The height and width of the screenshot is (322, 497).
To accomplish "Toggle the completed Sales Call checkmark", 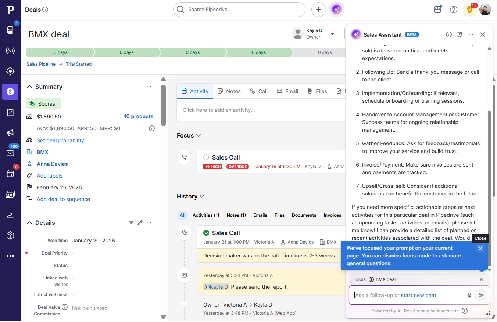I will click(x=206, y=233).
